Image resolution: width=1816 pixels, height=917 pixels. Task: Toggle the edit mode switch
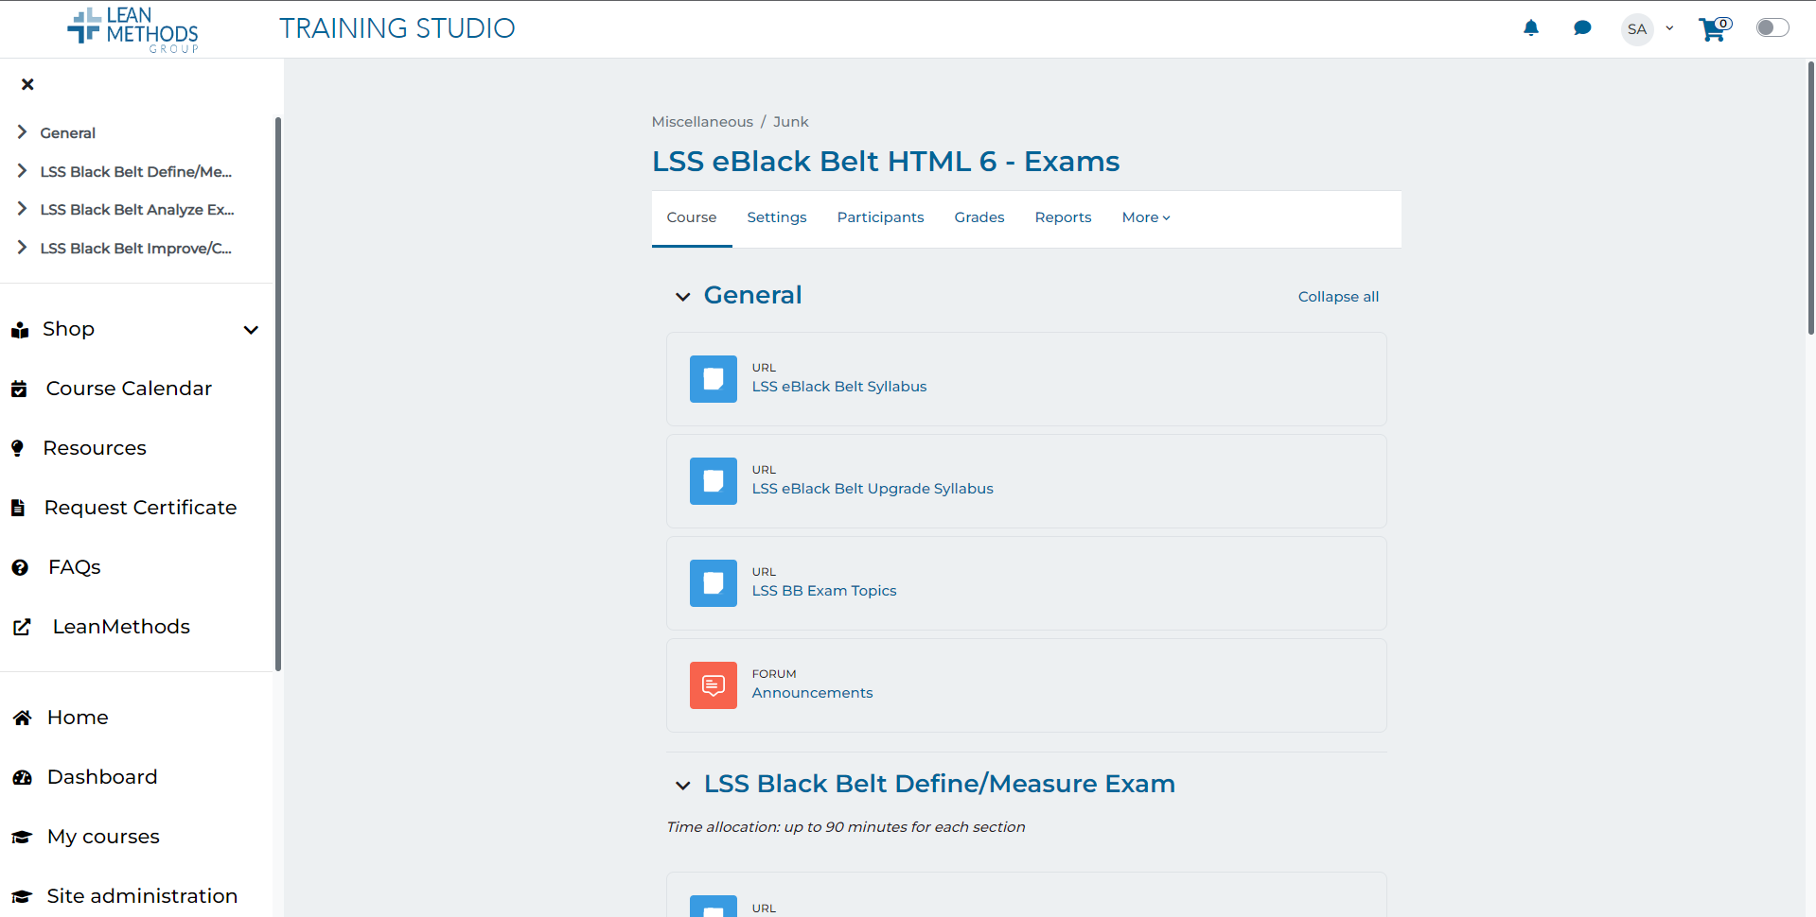click(x=1772, y=28)
